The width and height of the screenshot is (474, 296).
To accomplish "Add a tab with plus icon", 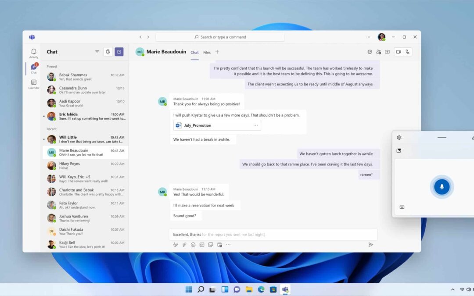I will point(217,52).
